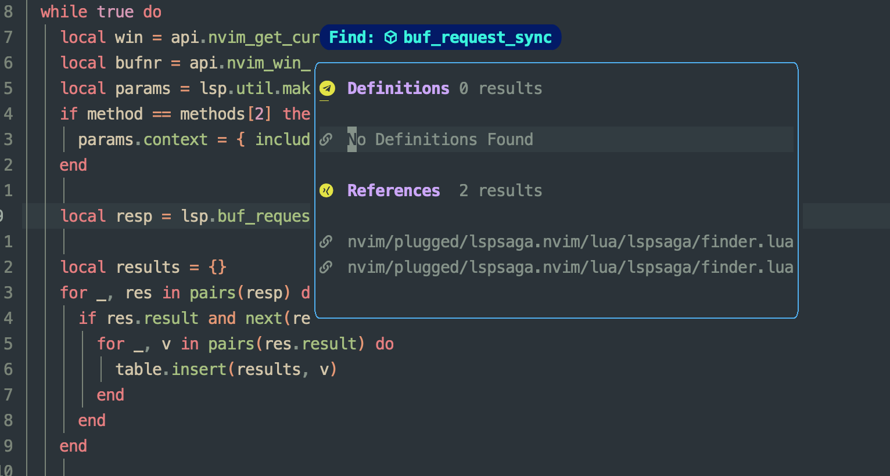Click the Find: buf_request_sync pill
Image resolution: width=890 pixels, height=476 pixels.
click(440, 37)
